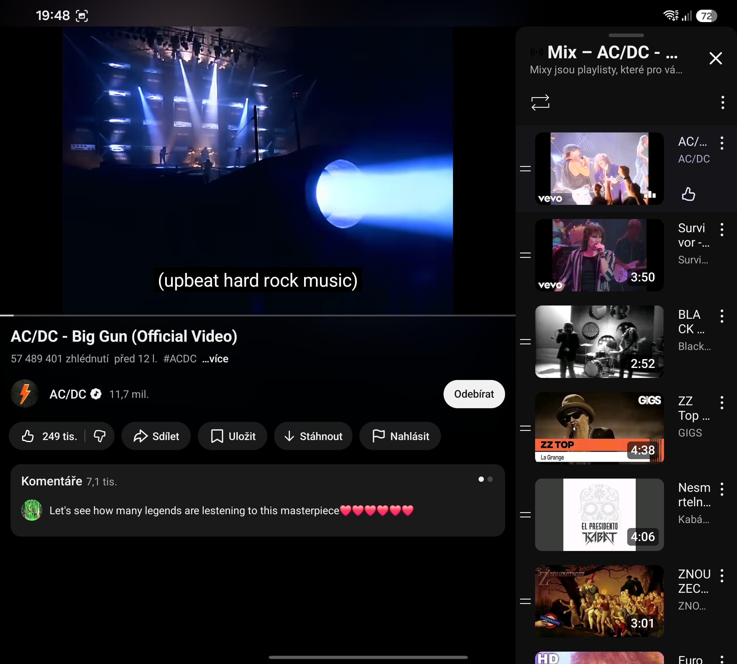This screenshot has height=664, width=737.
Task: Open options for the AC/DC playlist item
Action: pos(722,143)
